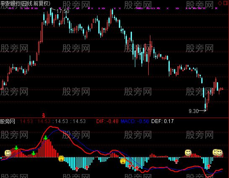Click the front smiley of the overlapping smiley pair
The width and height of the screenshot is (229, 178).
pos(219,153)
